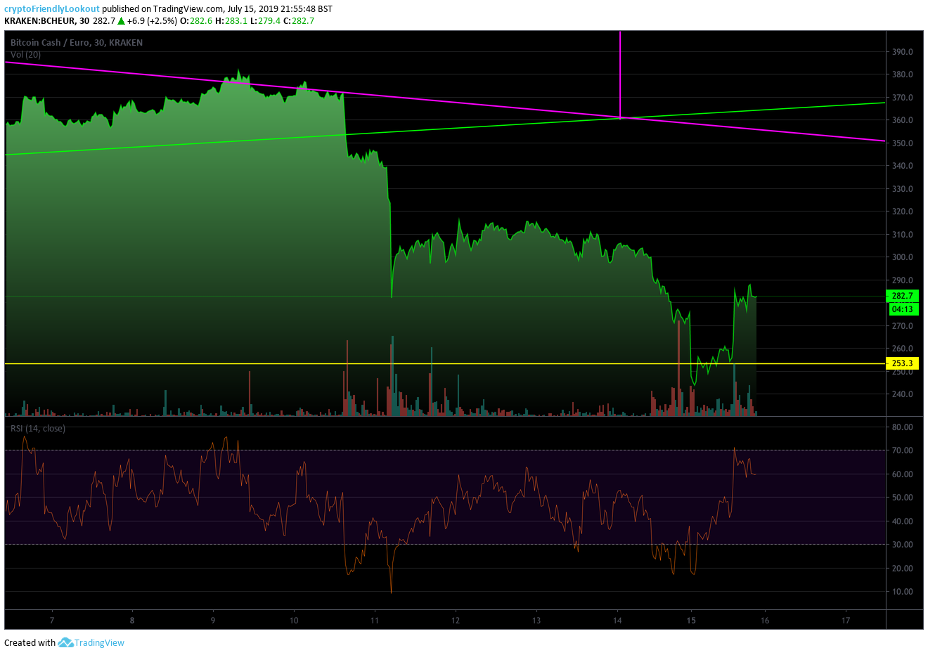Click the 10.00 RSI axis label
Screen dimensions: 928x655
903,592
